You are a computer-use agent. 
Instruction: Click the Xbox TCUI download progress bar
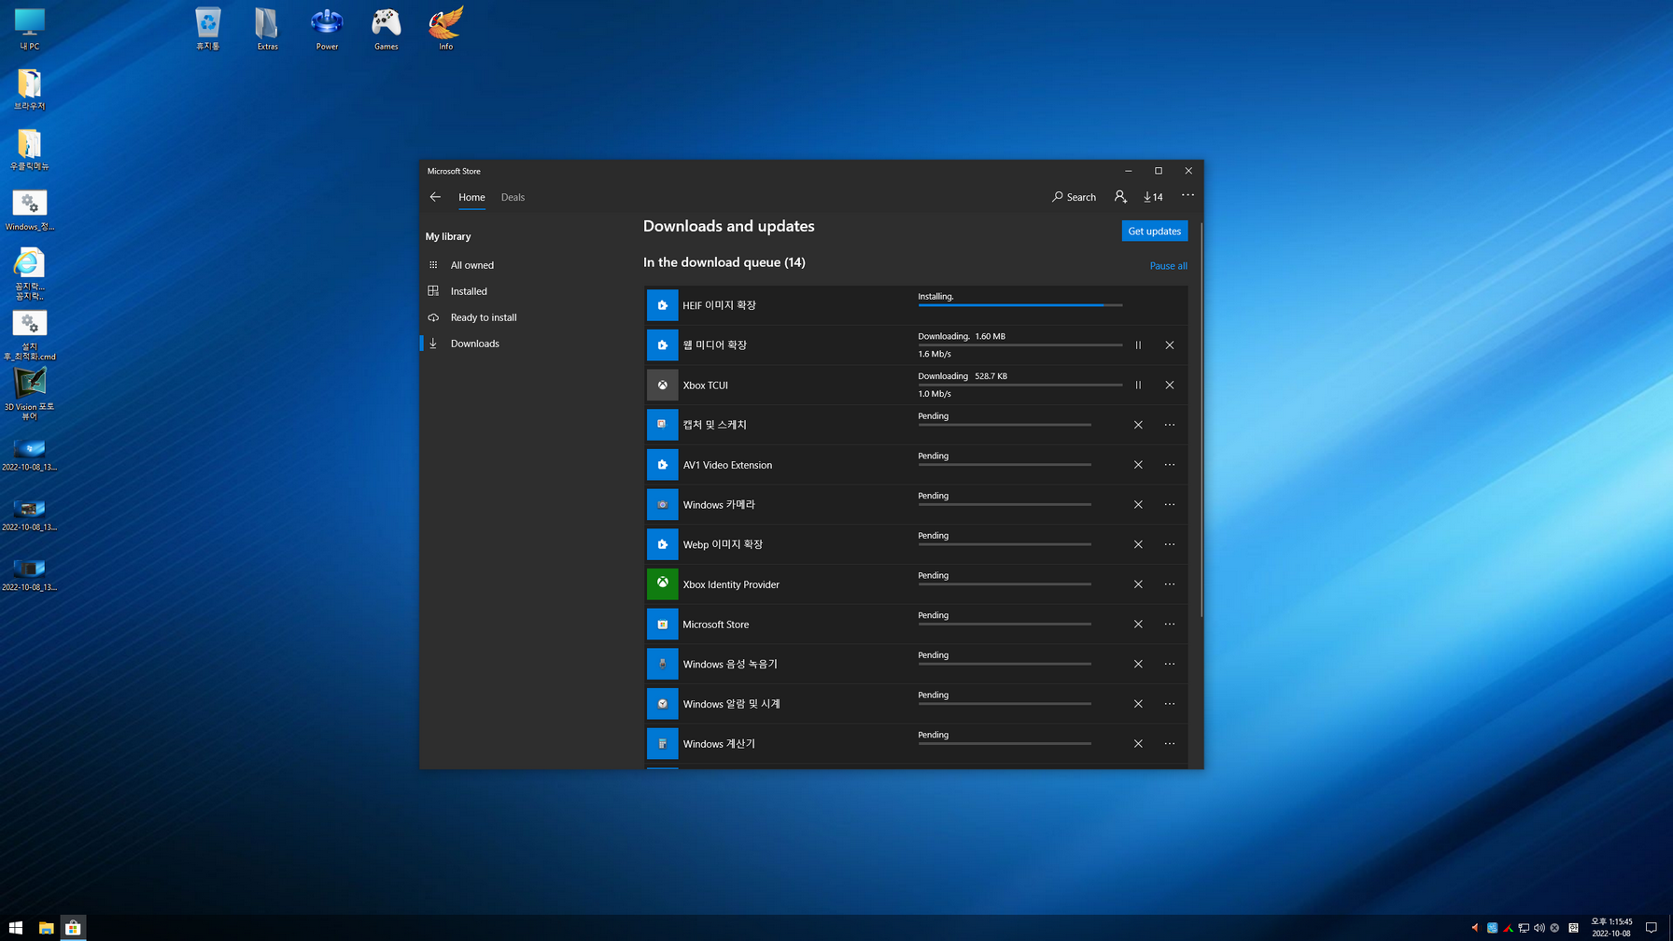(1020, 385)
